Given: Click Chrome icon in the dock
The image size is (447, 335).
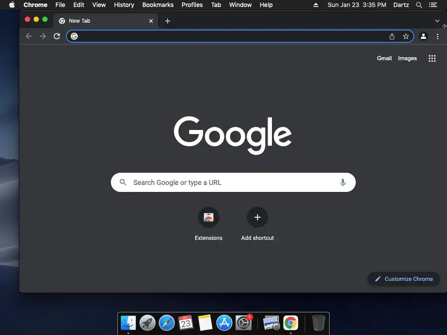Looking at the screenshot, I should point(290,323).
